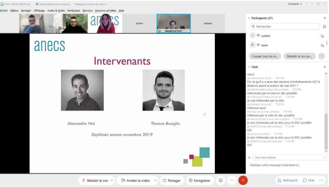329x187 pixels.
Task: Select Alexandre Hini's video thumbnail
Action: point(174,24)
